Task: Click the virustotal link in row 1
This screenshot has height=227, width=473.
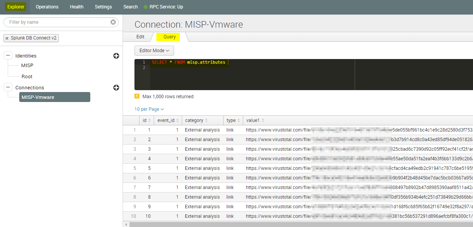Action: pos(359,130)
